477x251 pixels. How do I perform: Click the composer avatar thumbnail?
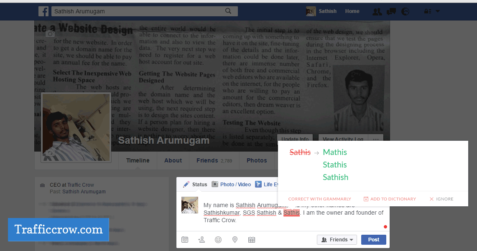pyautogui.click(x=190, y=205)
